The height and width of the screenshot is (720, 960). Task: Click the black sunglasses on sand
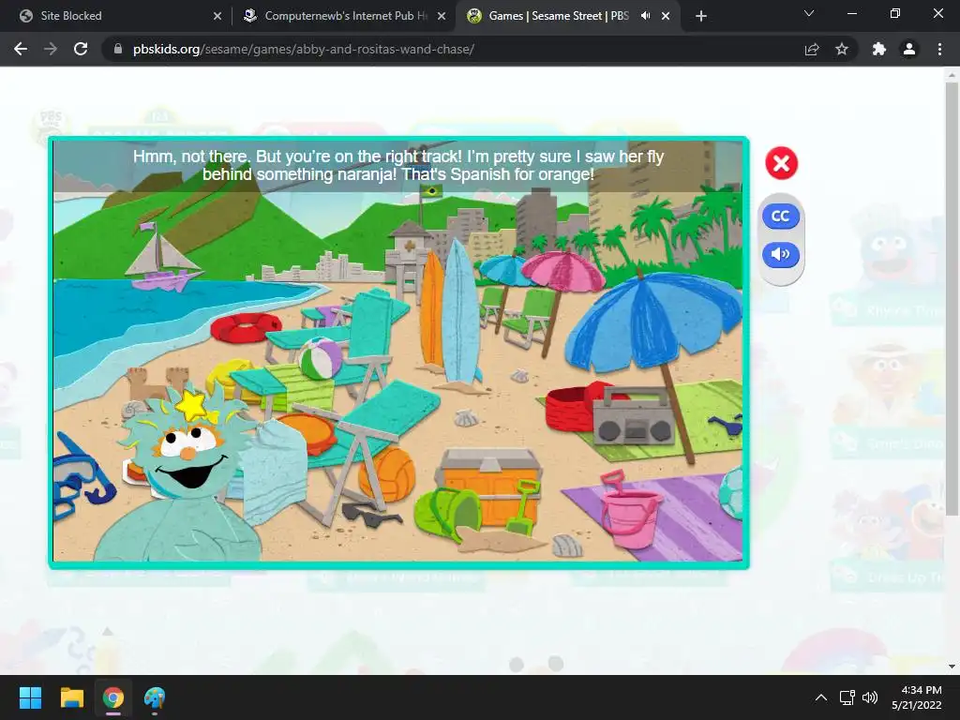[x=371, y=516]
